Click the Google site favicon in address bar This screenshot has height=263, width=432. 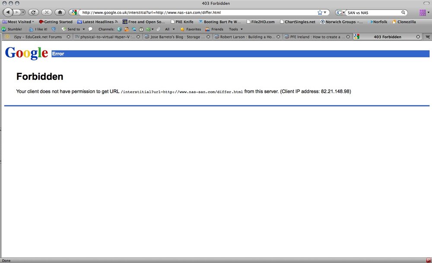[74, 13]
